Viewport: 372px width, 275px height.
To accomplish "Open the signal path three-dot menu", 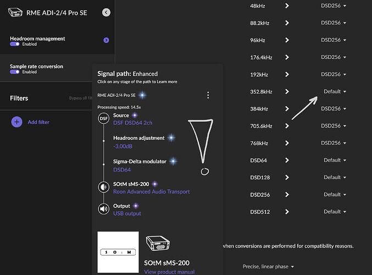I will pyautogui.click(x=208, y=95).
